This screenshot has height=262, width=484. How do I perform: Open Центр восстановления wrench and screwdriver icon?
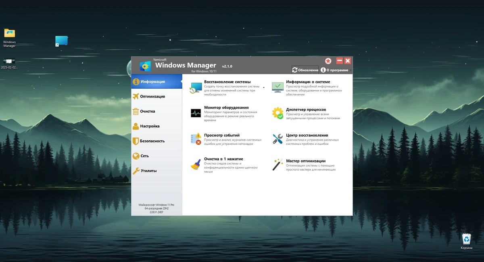(277, 139)
